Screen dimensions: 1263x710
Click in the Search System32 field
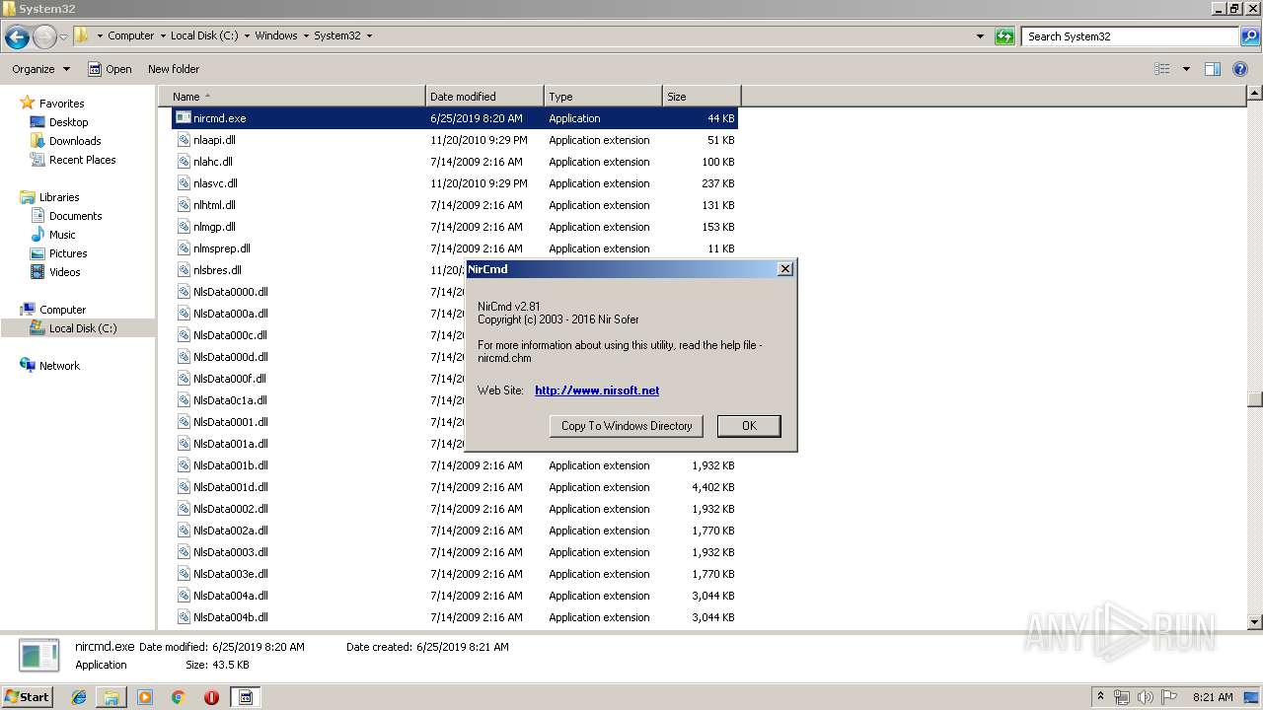(1131, 36)
